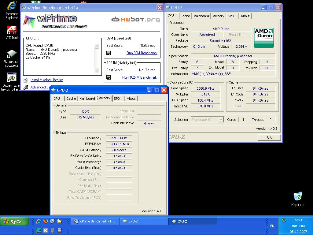Click the Multiplier value x 12.0

[205, 94]
